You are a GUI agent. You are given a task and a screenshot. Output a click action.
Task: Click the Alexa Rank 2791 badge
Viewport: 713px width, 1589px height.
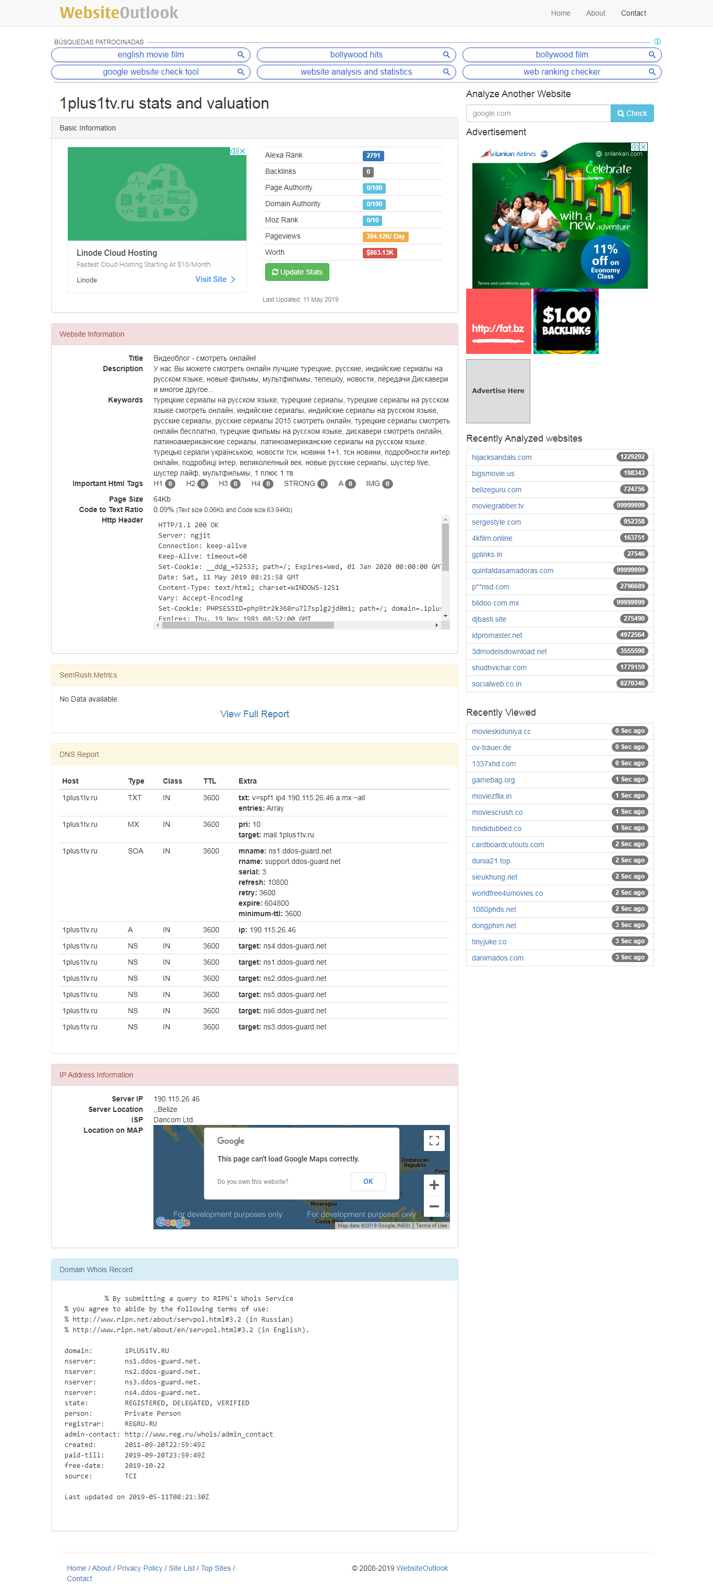(373, 156)
